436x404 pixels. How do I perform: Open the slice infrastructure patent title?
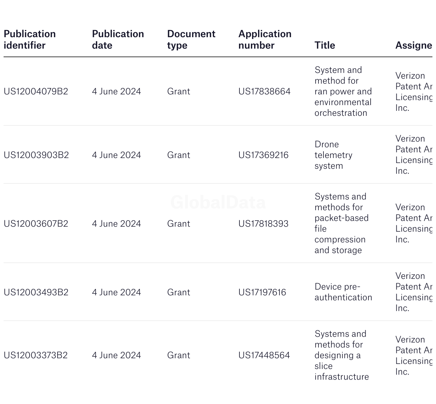coord(341,355)
